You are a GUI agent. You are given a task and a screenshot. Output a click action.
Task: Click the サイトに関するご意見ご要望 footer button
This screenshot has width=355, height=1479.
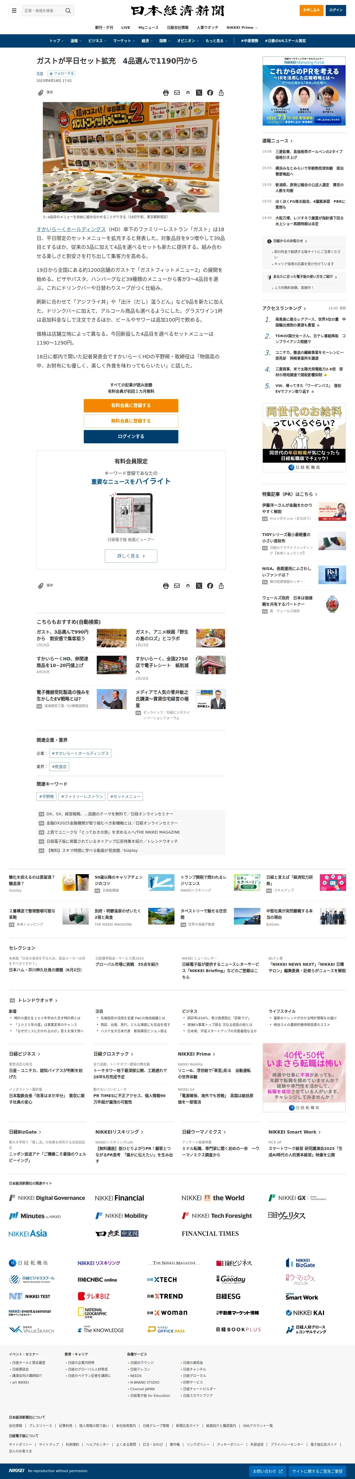(317, 1472)
